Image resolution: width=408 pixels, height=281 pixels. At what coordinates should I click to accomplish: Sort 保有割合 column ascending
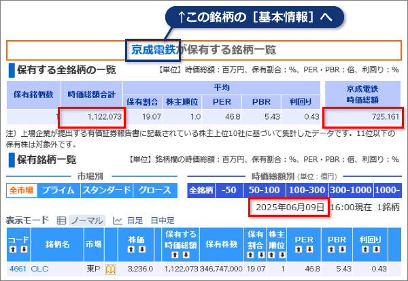pos(250,255)
